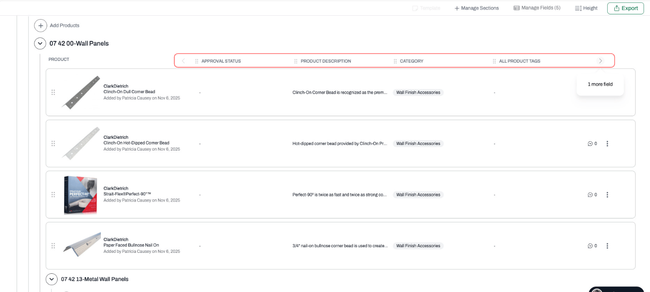Click Wall Finish Accessories tag on Bullnose row
This screenshot has width=650, height=292.
tap(418, 246)
